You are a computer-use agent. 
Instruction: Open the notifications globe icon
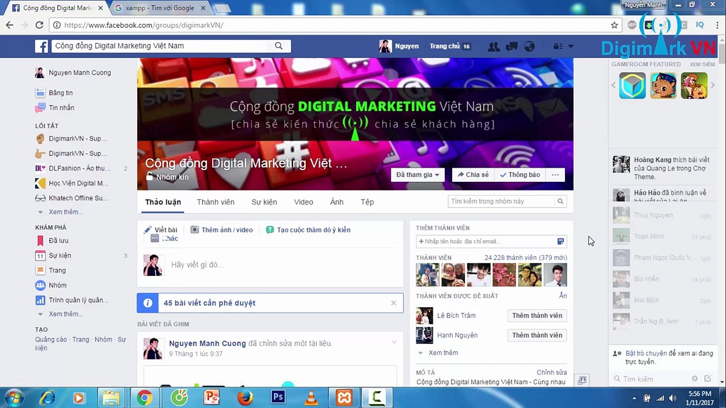(x=529, y=46)
